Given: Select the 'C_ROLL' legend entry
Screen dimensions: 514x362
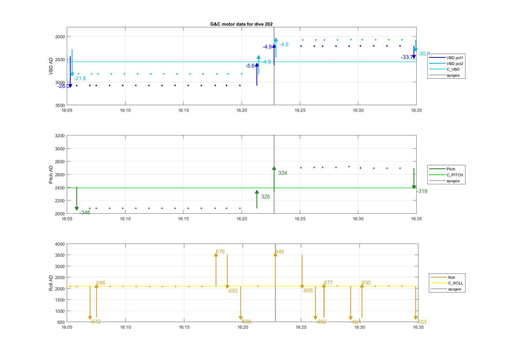Looking at the screenshot, I should [447, 283].
